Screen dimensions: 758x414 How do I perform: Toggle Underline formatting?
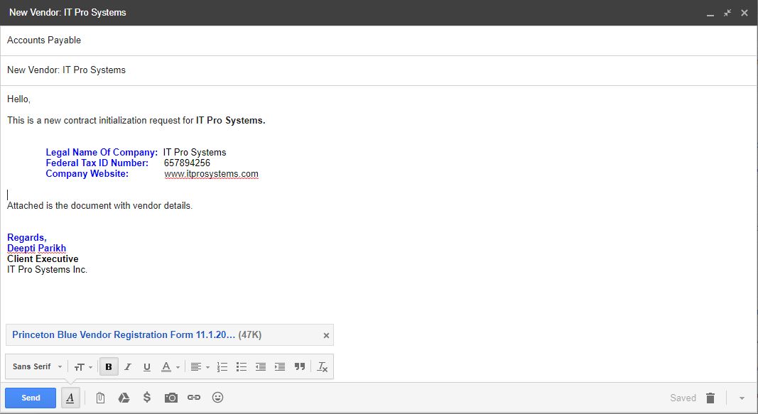click(147, 367)
